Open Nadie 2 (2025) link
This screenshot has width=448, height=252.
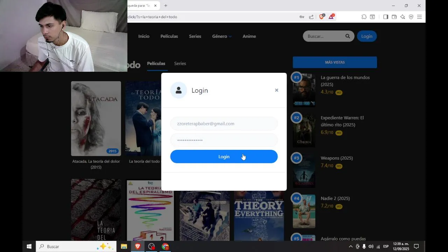(x=335, y=198)
